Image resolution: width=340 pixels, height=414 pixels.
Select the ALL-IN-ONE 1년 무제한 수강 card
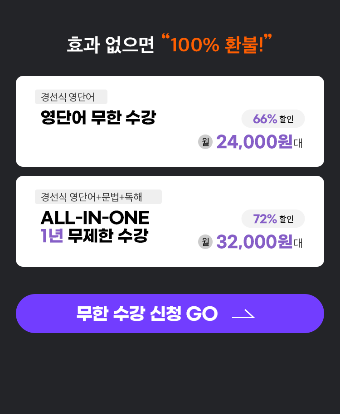click(170, 221)
